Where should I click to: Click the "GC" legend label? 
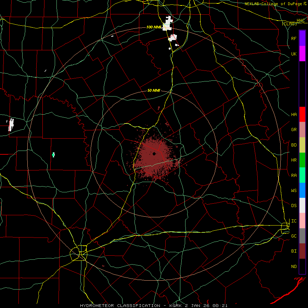pyautogui.click(x=294, y=236)
